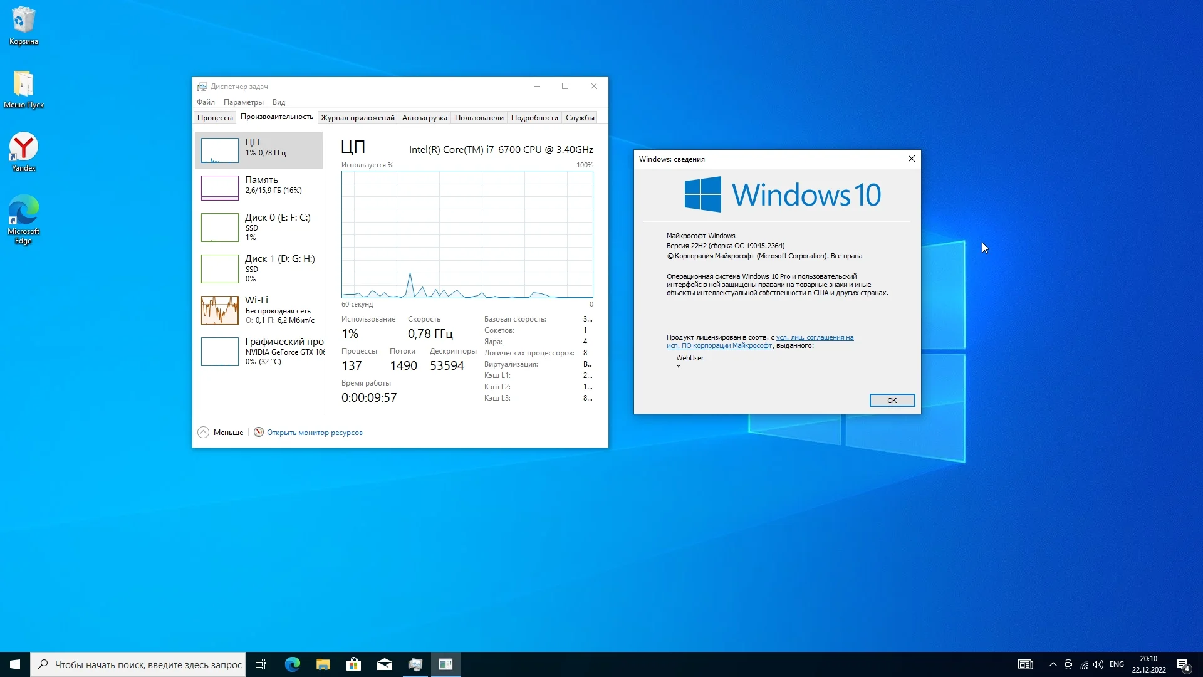Open resource monitor link
1203x677 pixels.
point(315,433)
